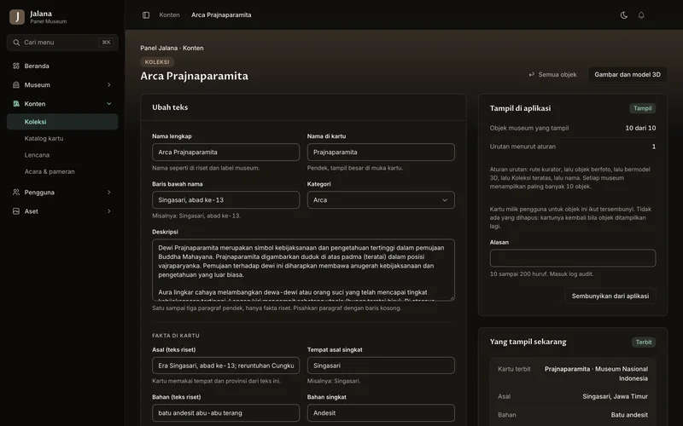Edit the Nama di kartu field
Screen dimensions: 683x426
pyautogui.click(x=381, y=153)
